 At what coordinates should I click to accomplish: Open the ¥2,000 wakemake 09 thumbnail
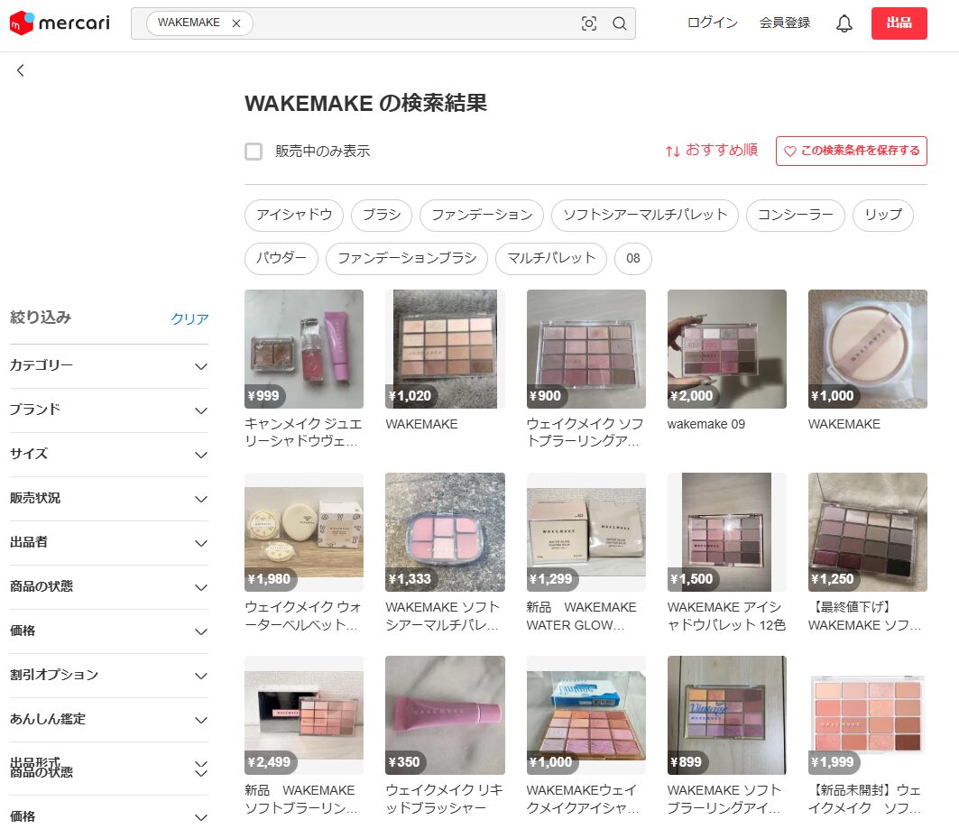coord(726,349)
